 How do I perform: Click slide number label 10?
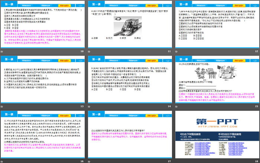[x=82, y=51]
